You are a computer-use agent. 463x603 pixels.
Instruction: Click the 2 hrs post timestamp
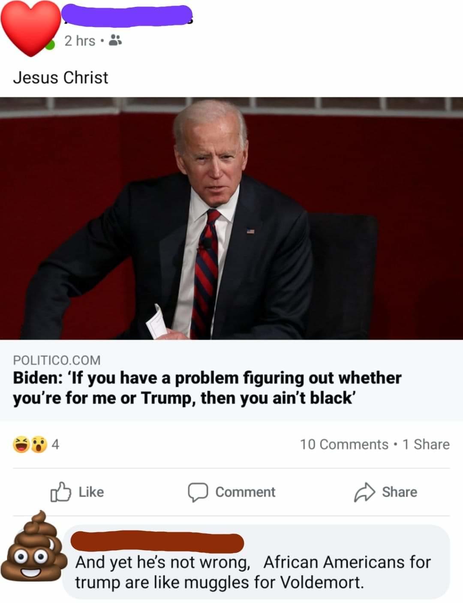pos(80,41)
